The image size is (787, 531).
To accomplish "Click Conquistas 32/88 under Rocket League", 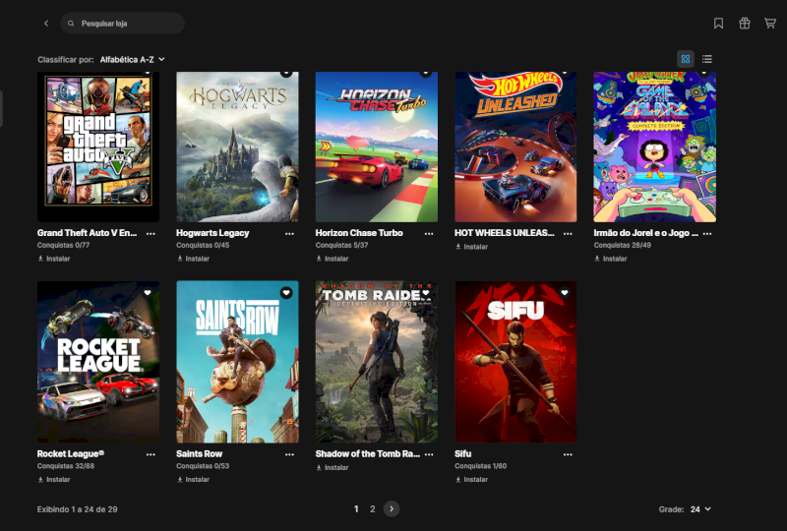I will pyautogui.click(x=66, y=466).
